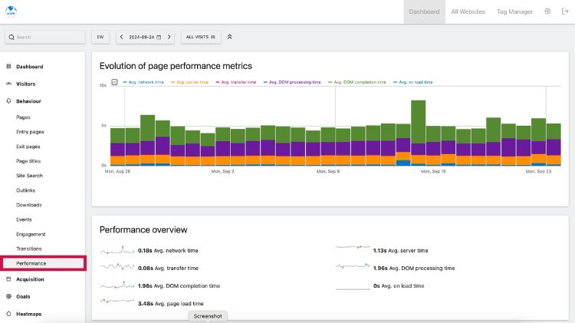Open the Pages submenu item
Viewport: 575px width, 323px height.
click(23, 117)
